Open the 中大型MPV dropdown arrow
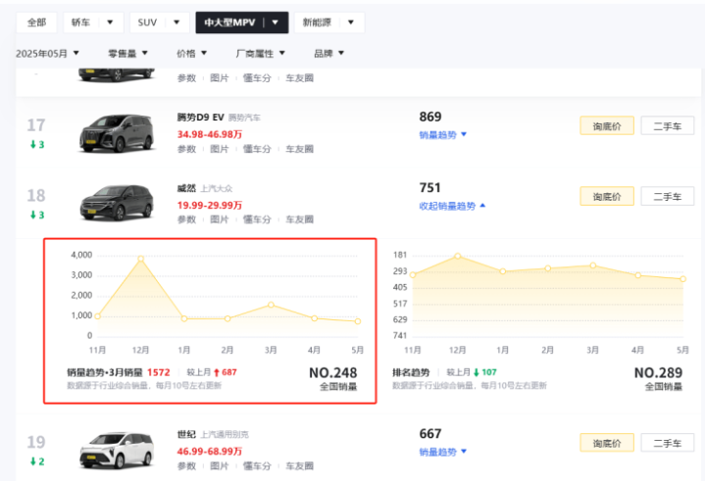The height and width of the screenshot is (481, 705). coord(276,23)
